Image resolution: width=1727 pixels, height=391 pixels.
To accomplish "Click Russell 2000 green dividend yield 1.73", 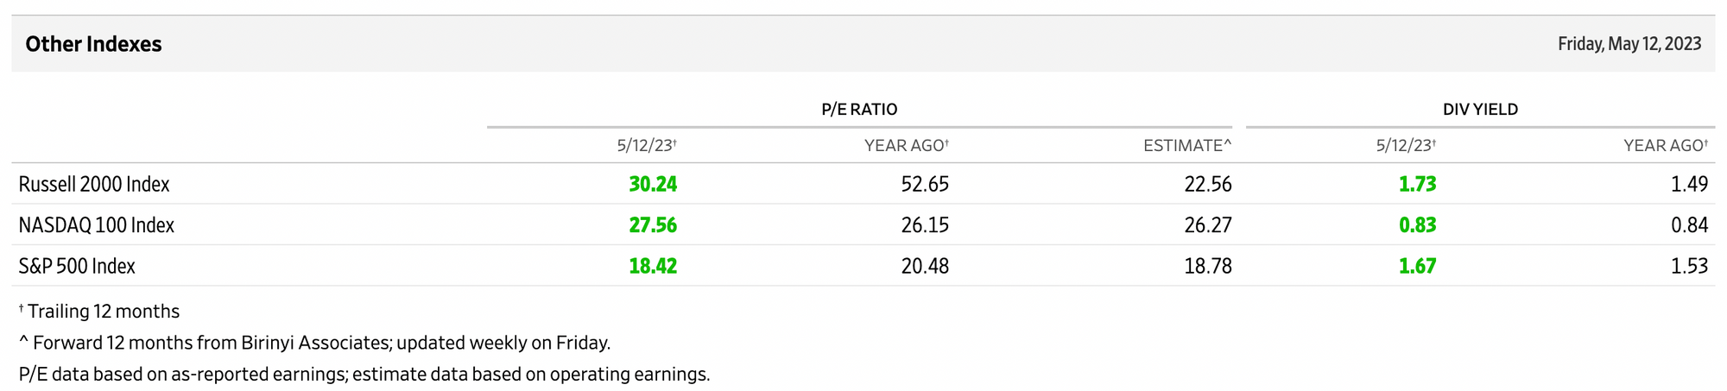I will (1417, 184).
